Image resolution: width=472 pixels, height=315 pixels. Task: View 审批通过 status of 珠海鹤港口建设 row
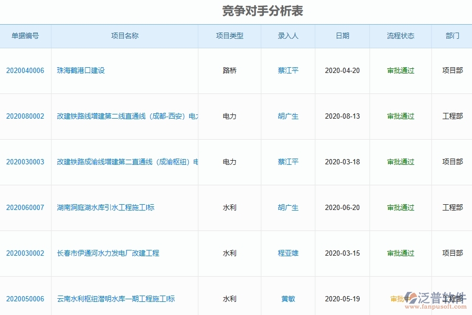(x=400, y=70)
